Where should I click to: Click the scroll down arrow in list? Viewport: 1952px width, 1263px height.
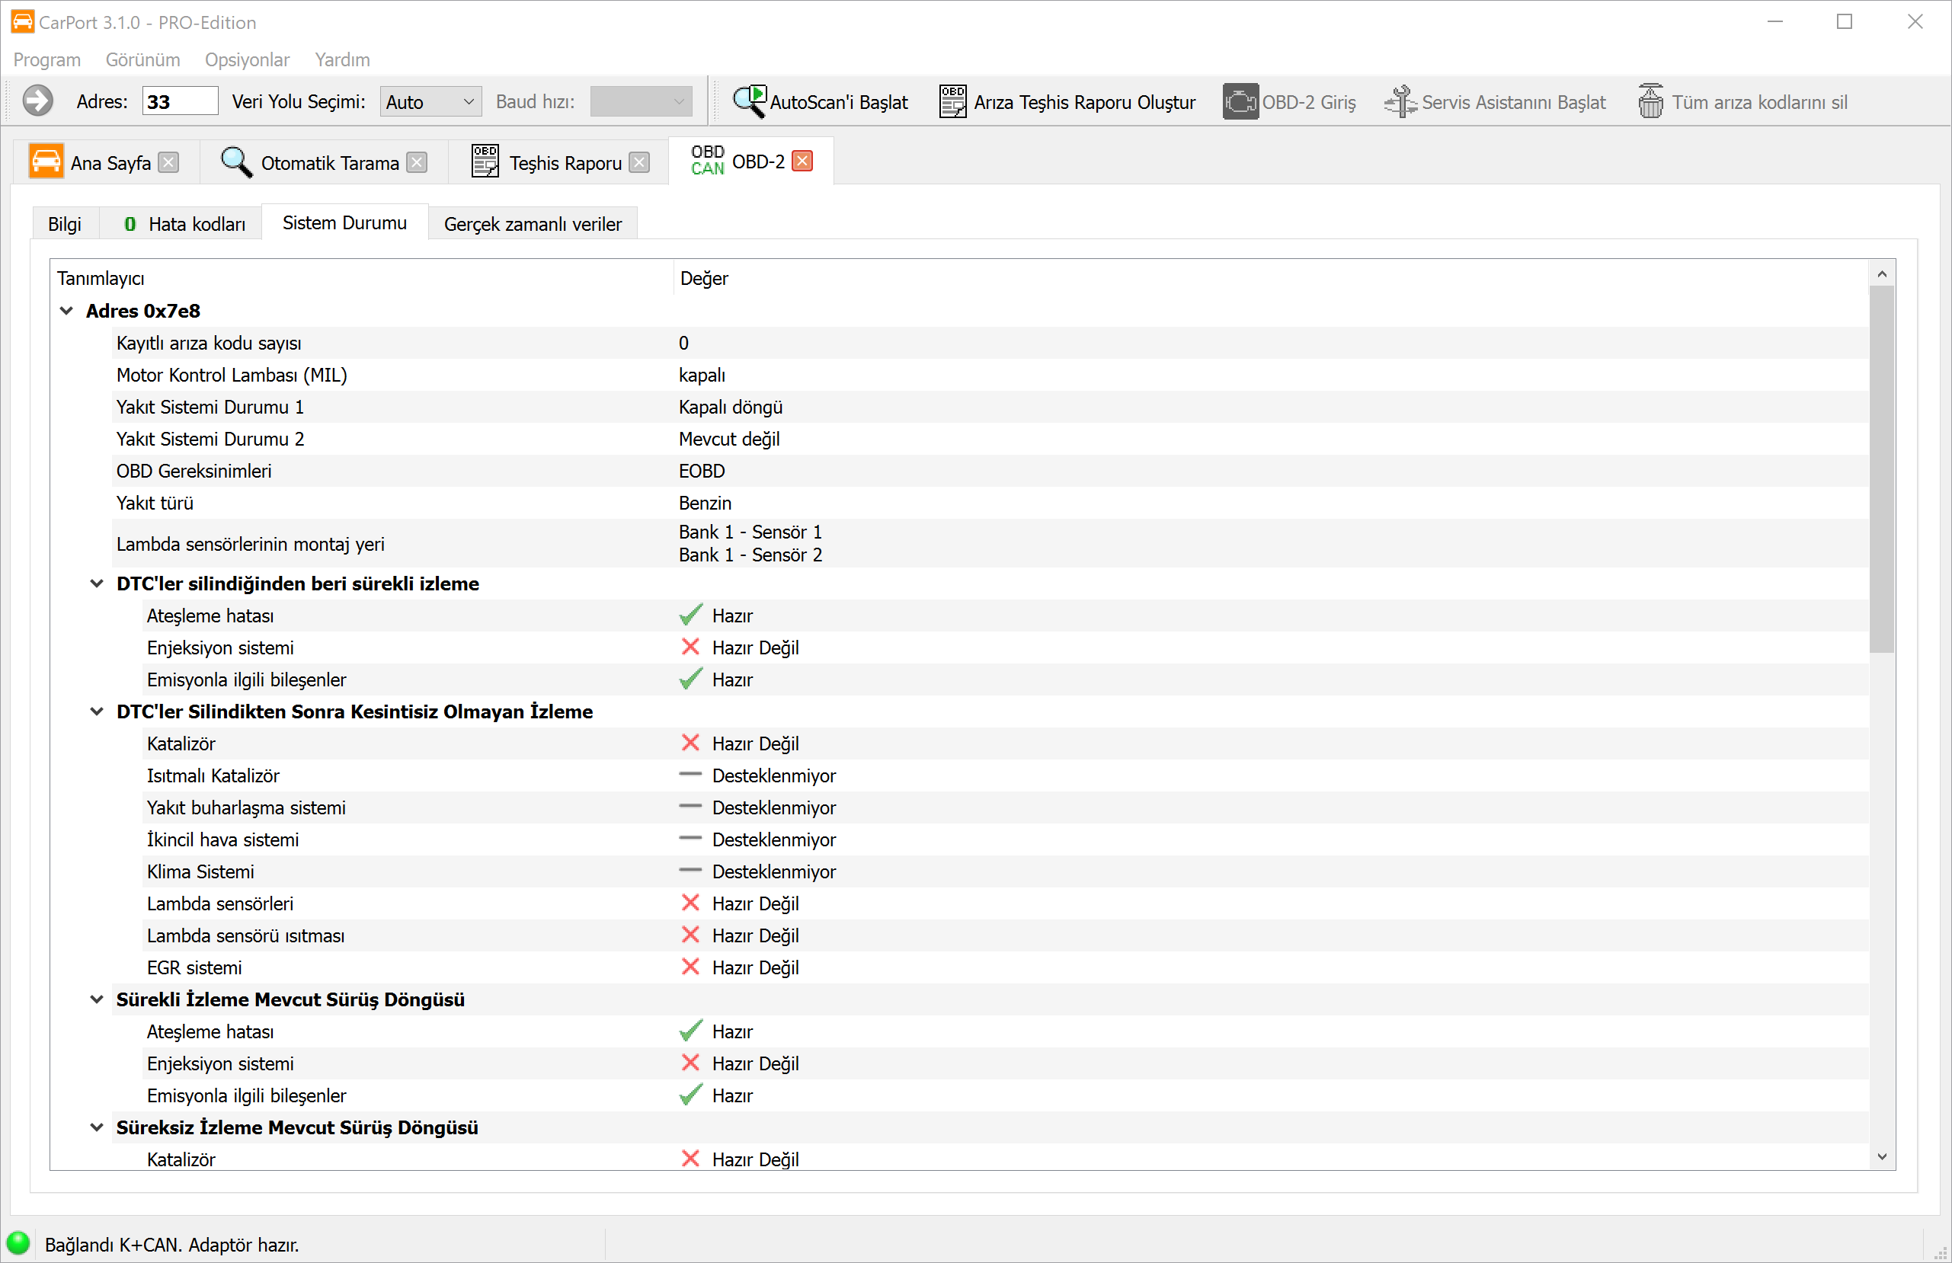pyautogui.click(x=1881, y=1157)
